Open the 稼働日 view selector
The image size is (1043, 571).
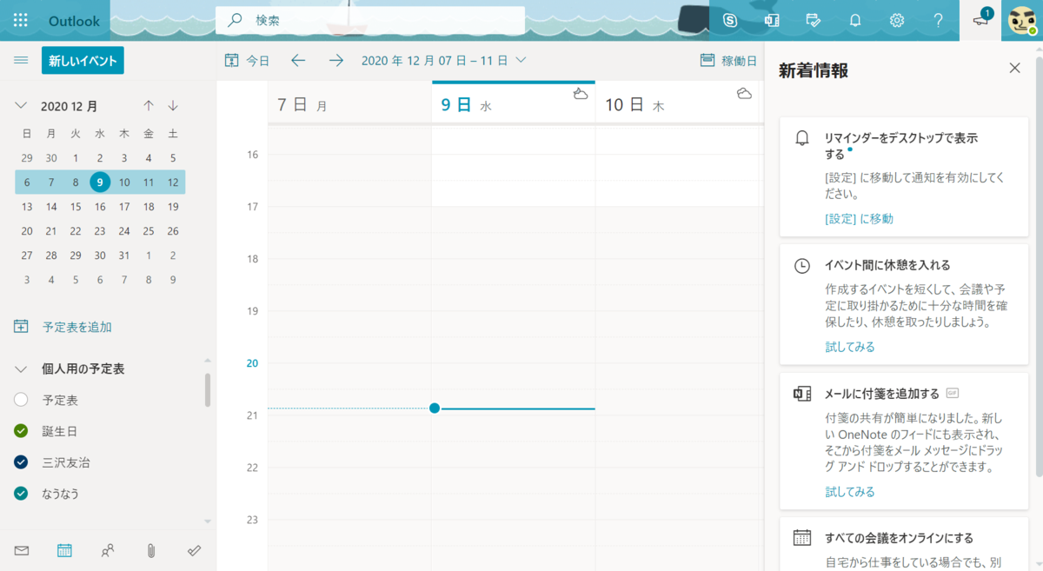(x=728, y=61)
